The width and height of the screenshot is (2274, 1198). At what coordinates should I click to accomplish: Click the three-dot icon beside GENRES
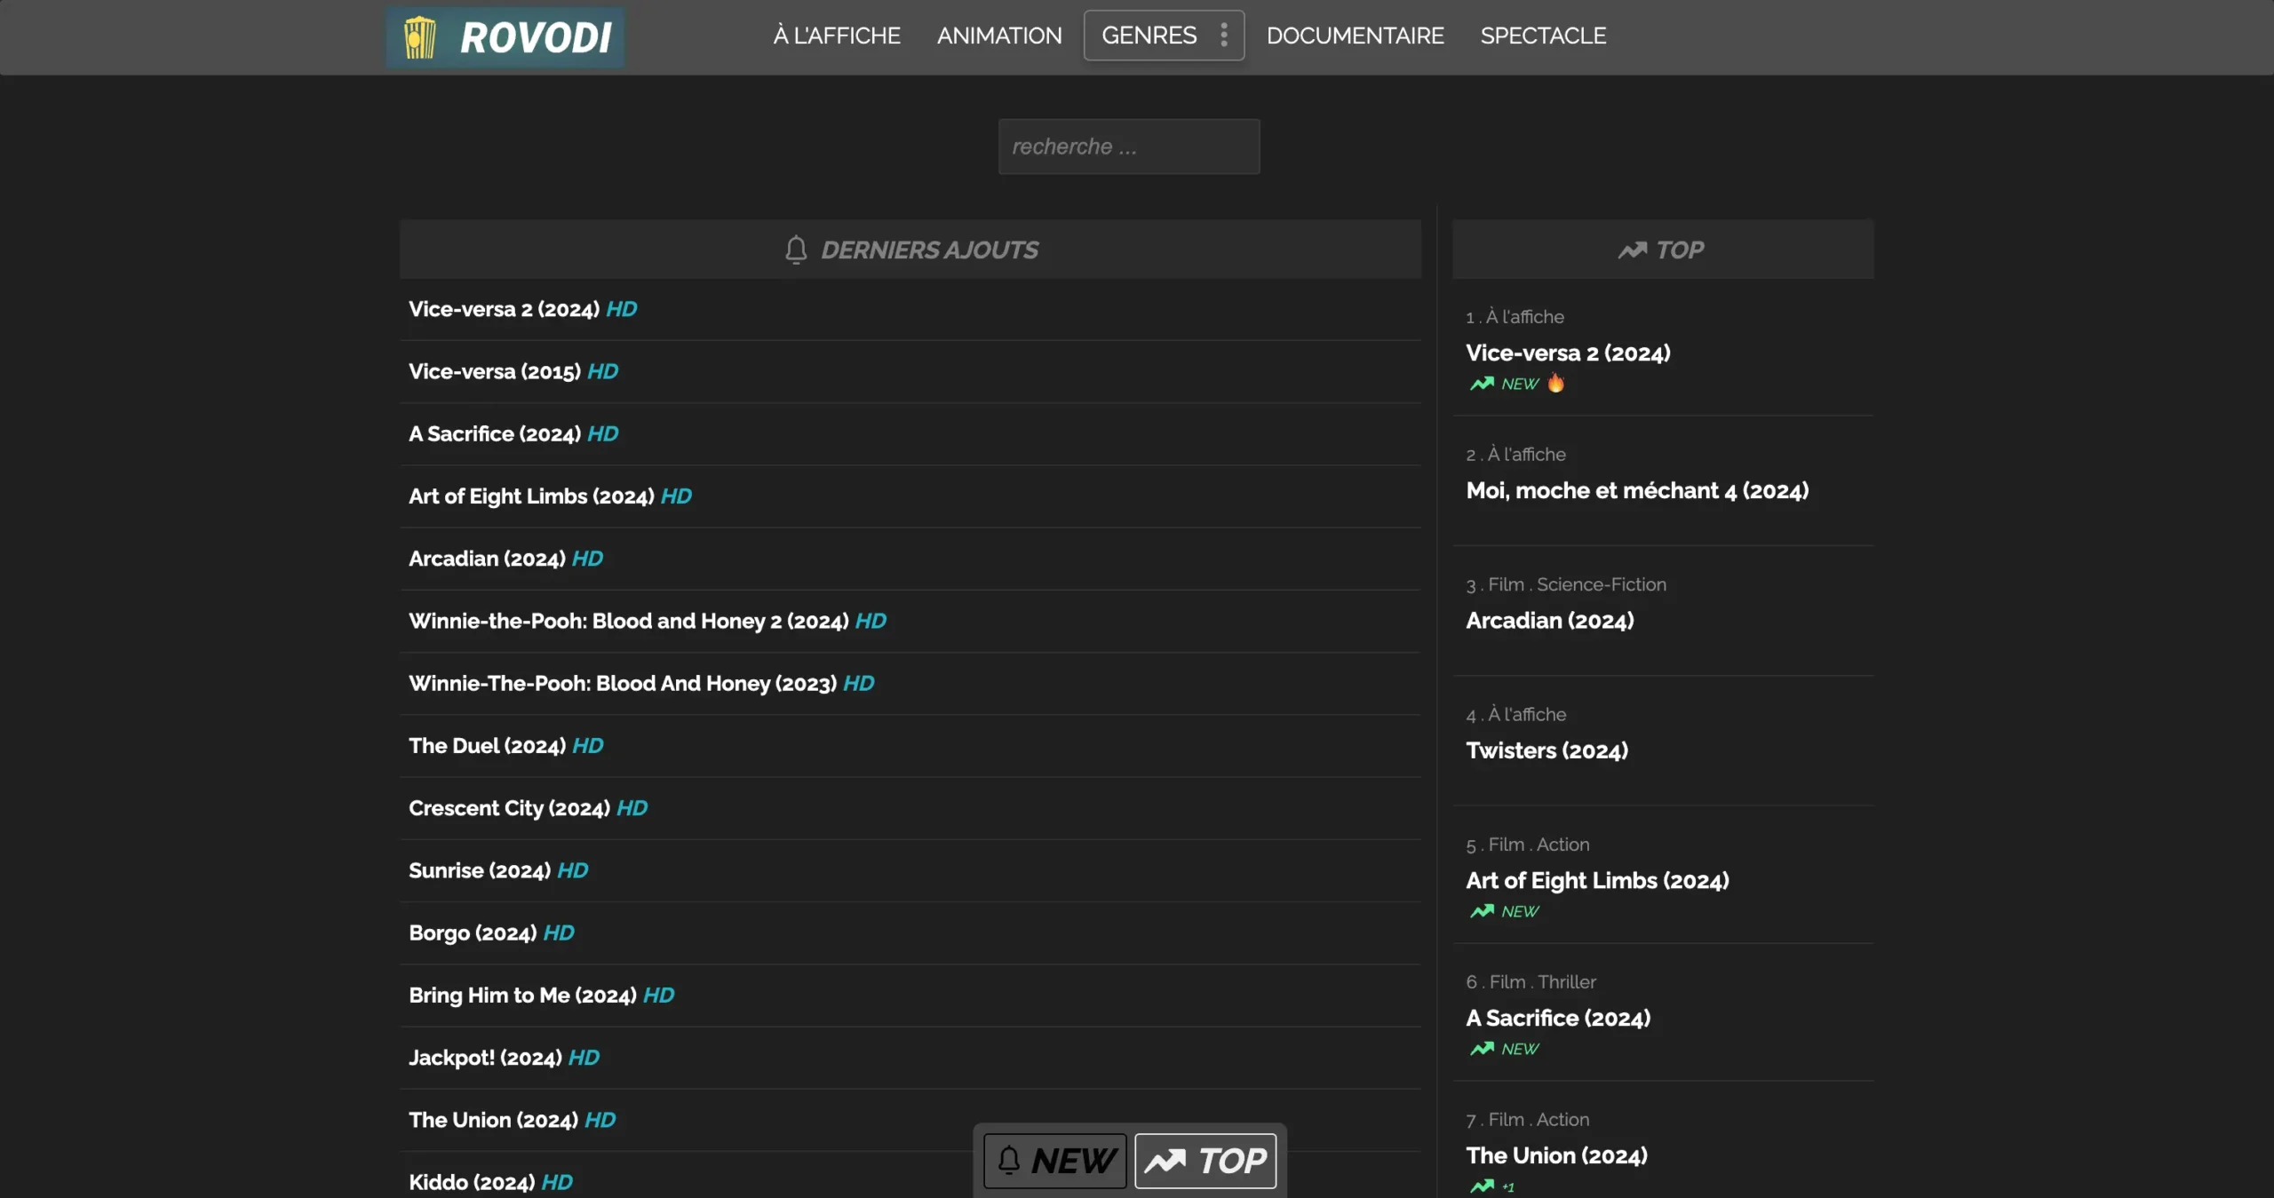[x=1224, y=35]
